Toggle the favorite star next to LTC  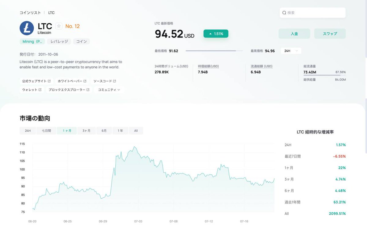point(58,26)
